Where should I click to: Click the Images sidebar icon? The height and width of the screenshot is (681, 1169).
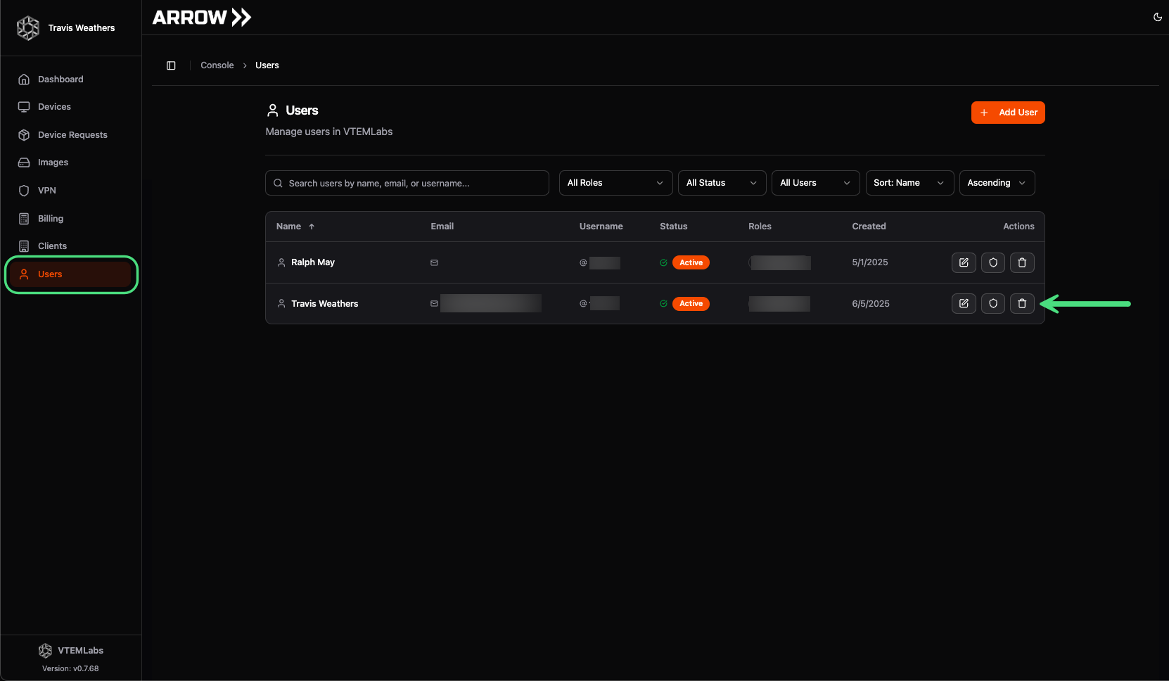pyautogui.click(x=24, y=162)
